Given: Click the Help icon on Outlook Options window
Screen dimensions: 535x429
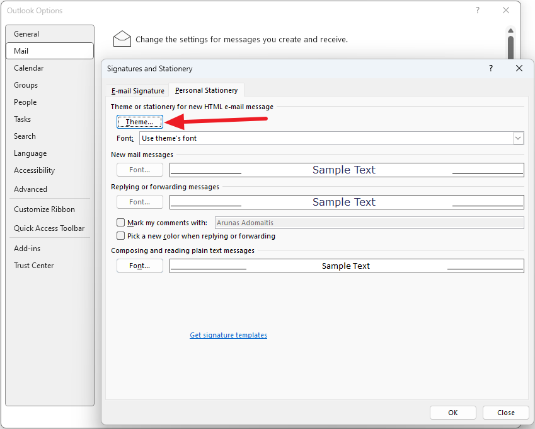Looking at the screenshot, I should click(x=477, y=10).
